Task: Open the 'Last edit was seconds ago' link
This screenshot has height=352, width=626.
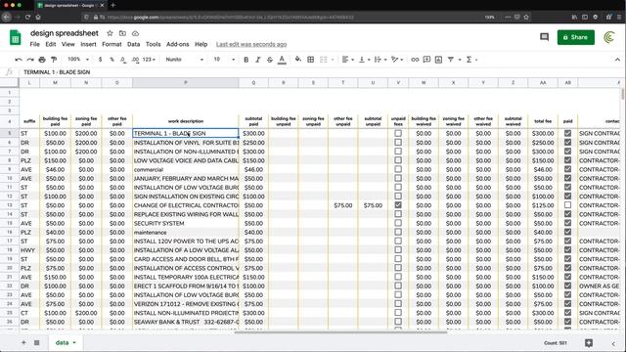Action: pyautogui.click(x=251, y=44)
